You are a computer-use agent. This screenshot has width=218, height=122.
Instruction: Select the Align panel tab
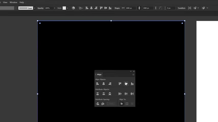point(99,74)
